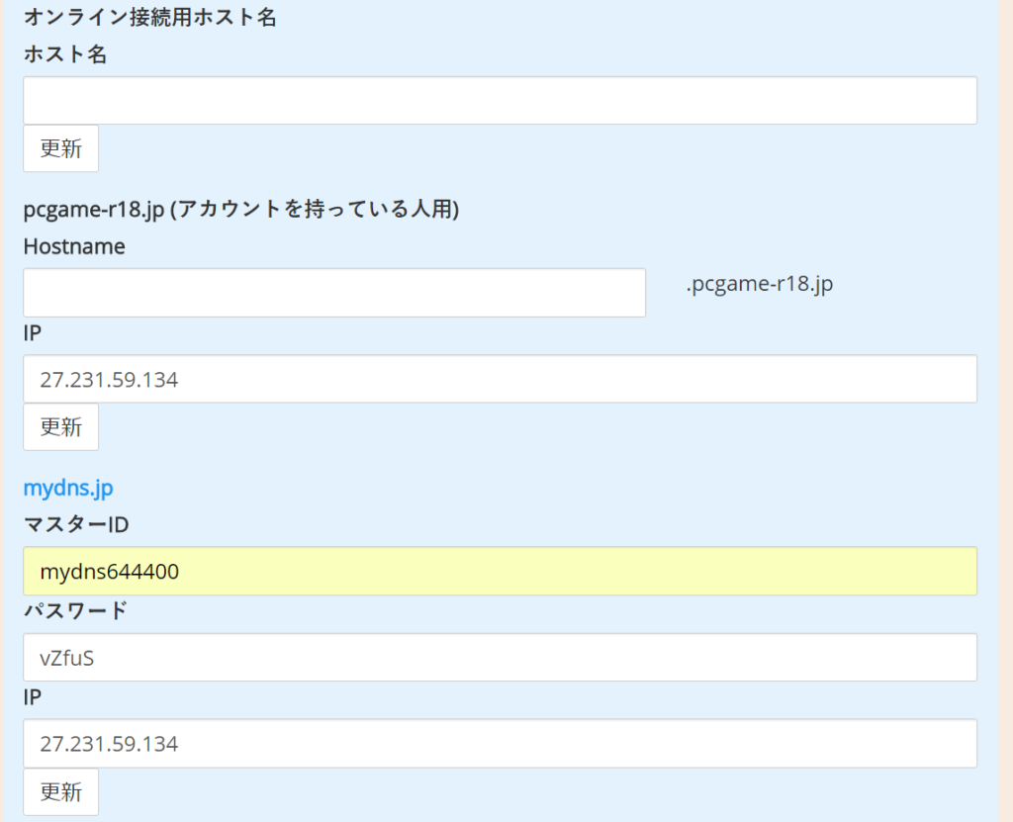Click the ホスト名 label
The width and height of the screenshot is (1013, 822).
coord(65,53)
